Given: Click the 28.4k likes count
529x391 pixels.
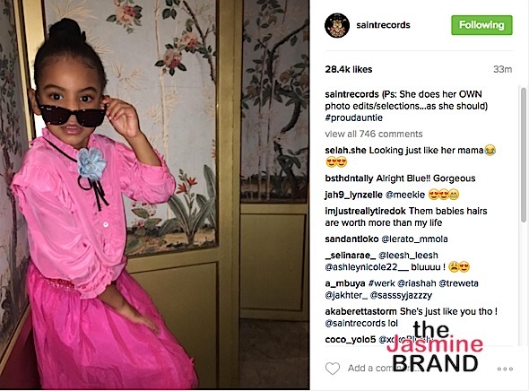Looking at the screenshot, I should click(349, 69).
